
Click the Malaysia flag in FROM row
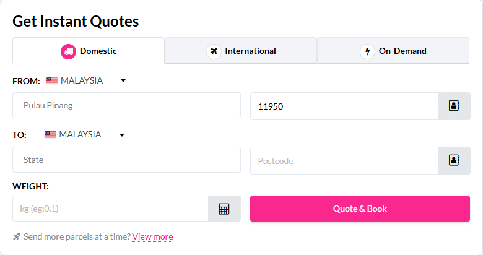click(51, 80)
